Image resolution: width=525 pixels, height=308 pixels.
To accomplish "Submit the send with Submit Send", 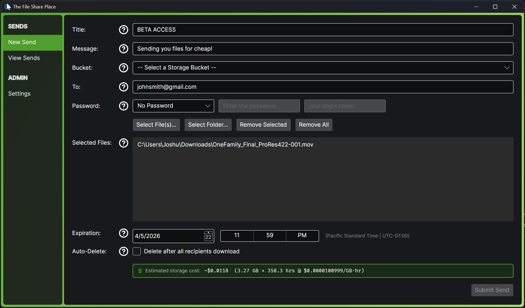I will (492, 290).
